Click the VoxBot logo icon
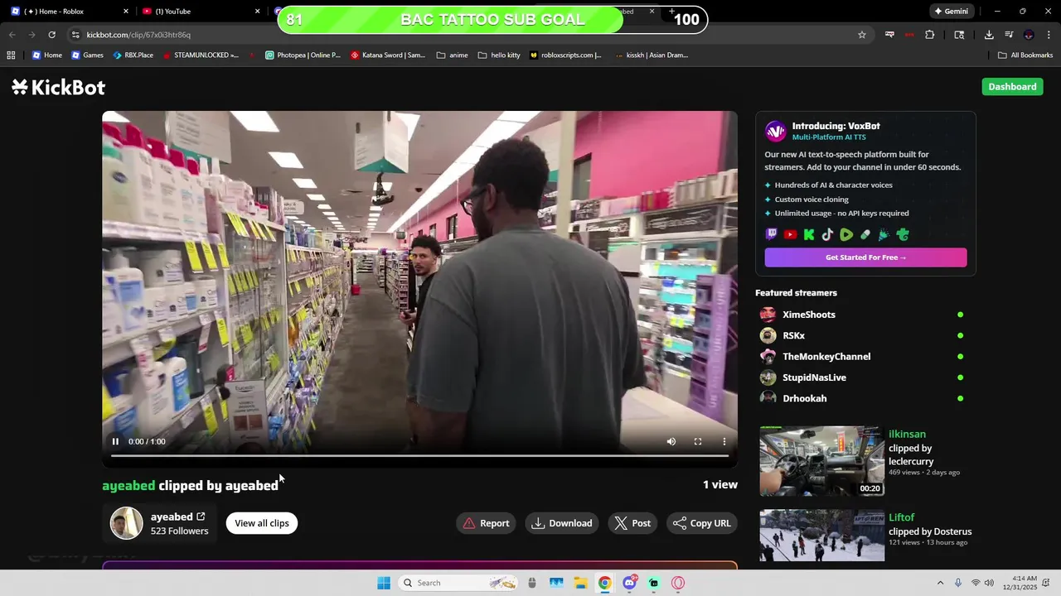 776,131
